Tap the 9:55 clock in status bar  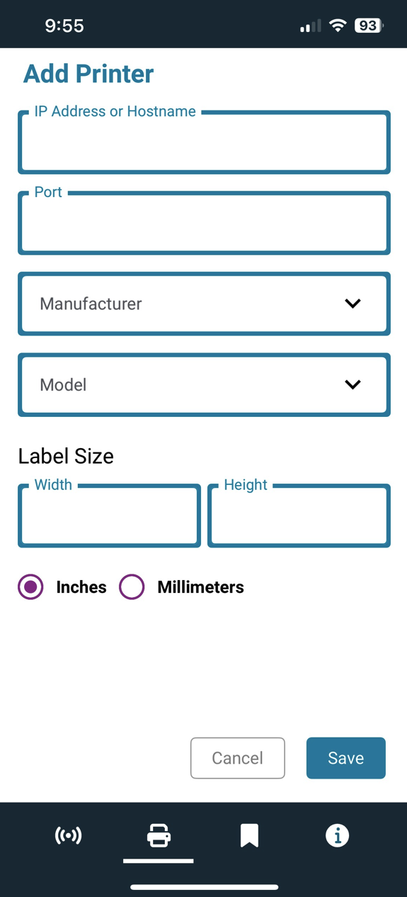click(64, 26)
